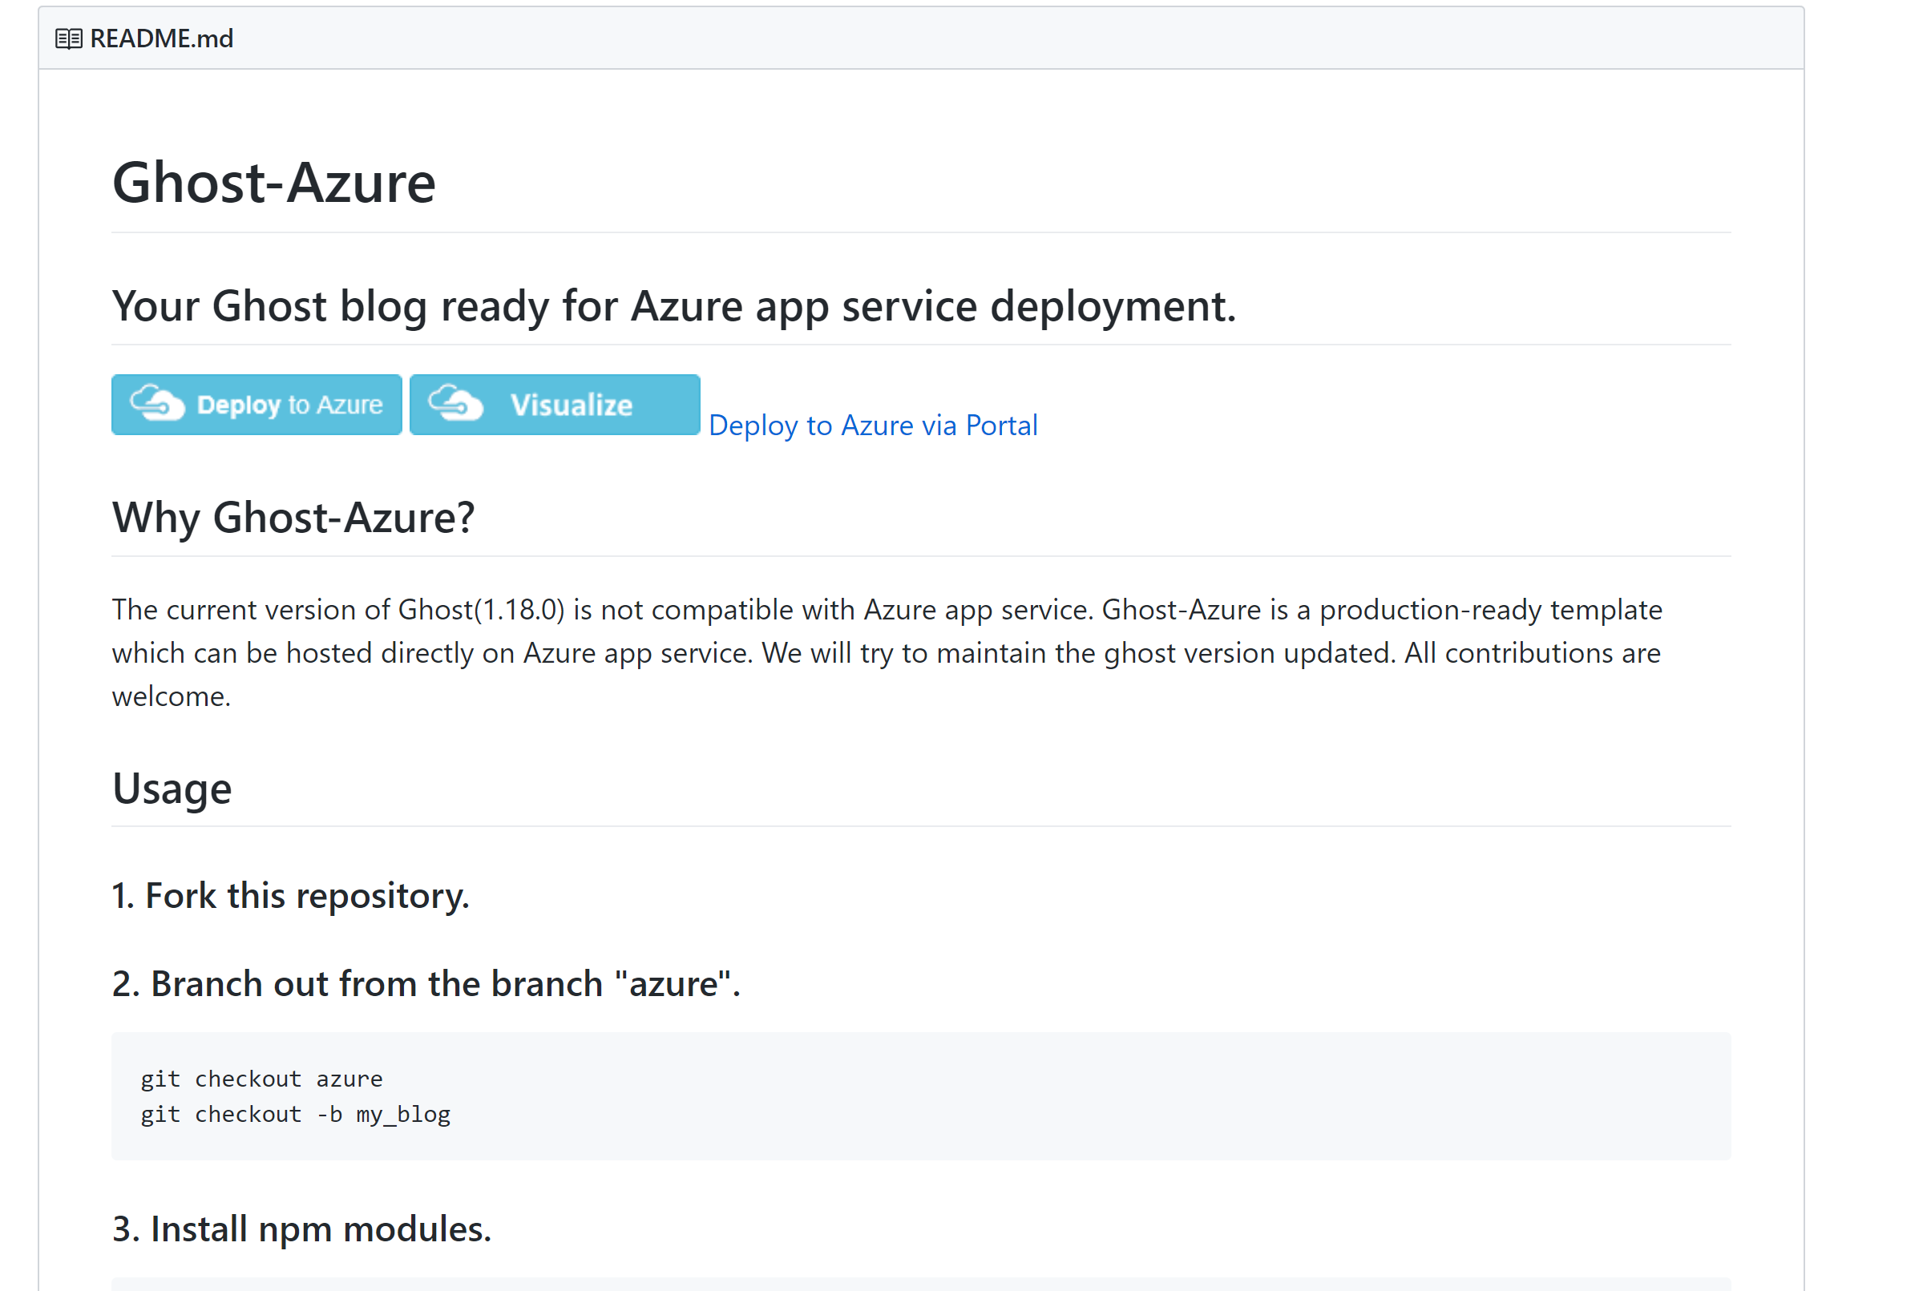
Task: Click the cloud icon on Deploy button
Action: click(x=157, y=402)
